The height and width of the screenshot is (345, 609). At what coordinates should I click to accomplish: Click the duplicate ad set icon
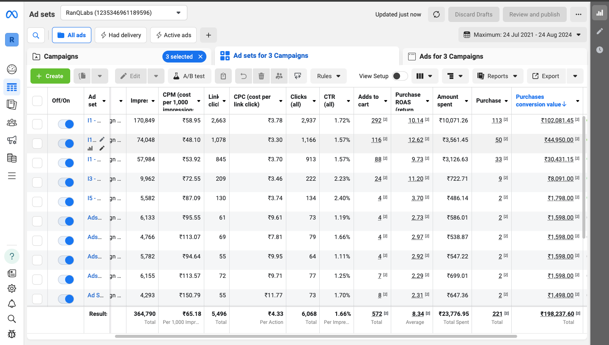tap(82, 76)
